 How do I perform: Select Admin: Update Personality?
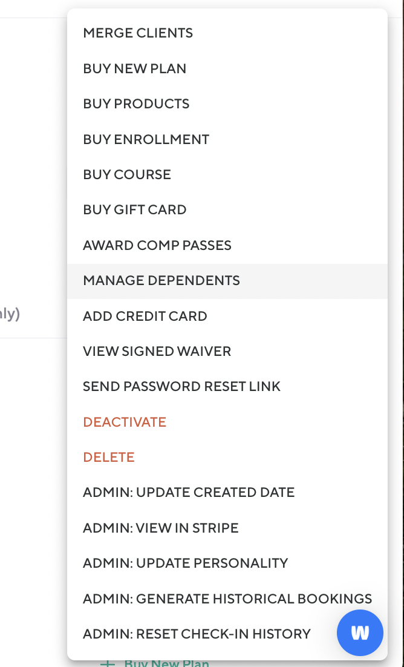tap(186, 563)
